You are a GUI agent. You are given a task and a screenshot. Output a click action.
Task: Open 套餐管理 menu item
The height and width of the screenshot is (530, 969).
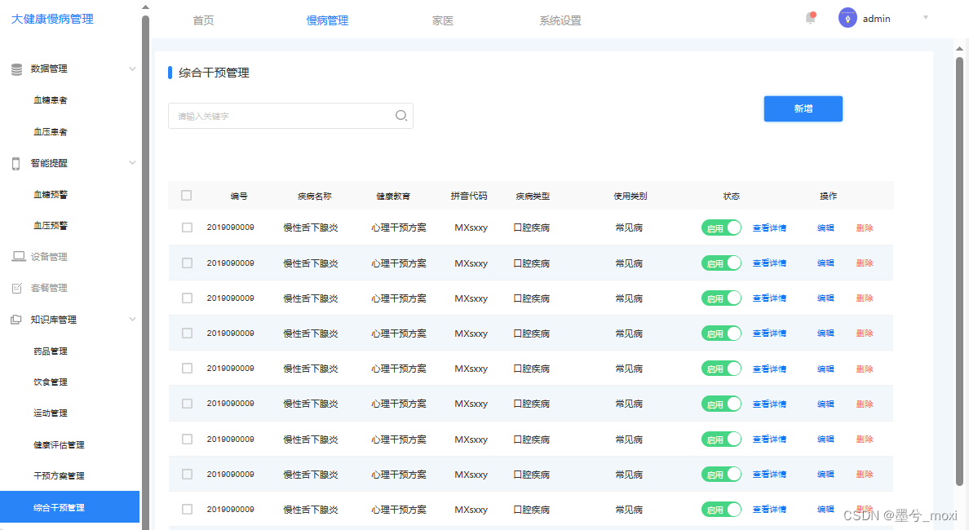tap(49, 288)
